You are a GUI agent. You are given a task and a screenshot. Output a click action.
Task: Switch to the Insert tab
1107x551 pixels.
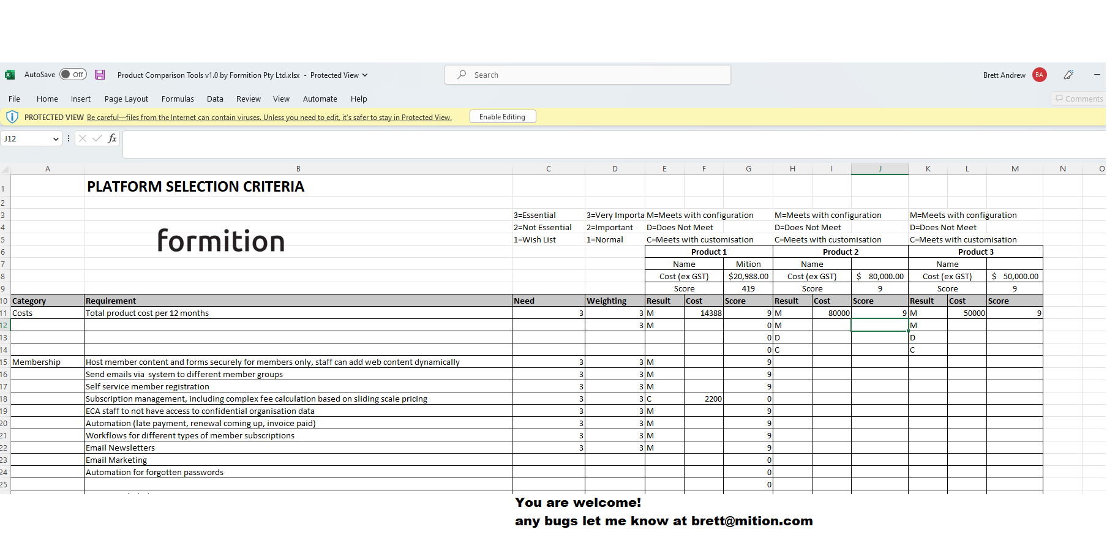[80, 99]
